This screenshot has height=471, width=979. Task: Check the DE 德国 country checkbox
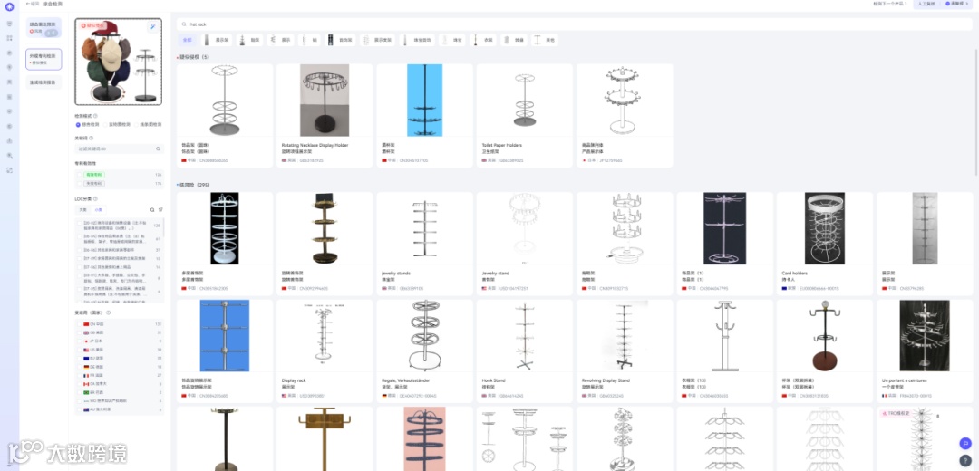79,367
